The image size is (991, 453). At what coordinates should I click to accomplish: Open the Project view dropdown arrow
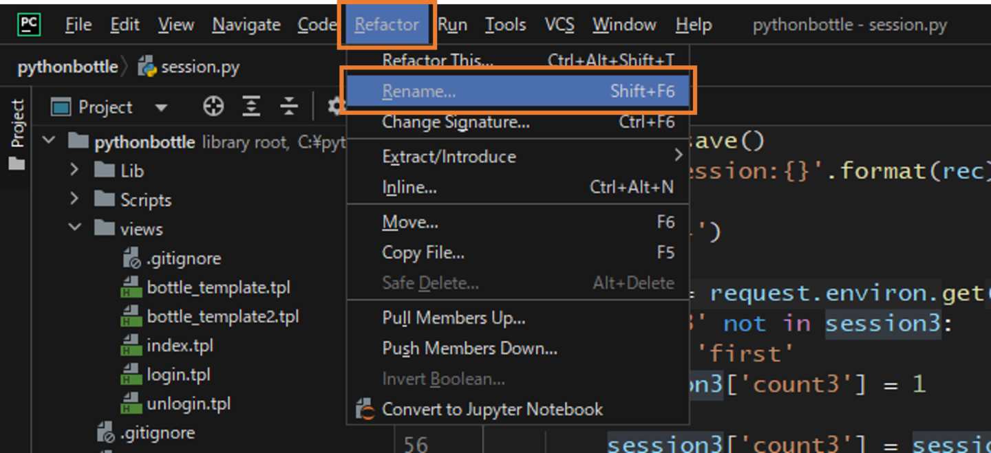161,108
